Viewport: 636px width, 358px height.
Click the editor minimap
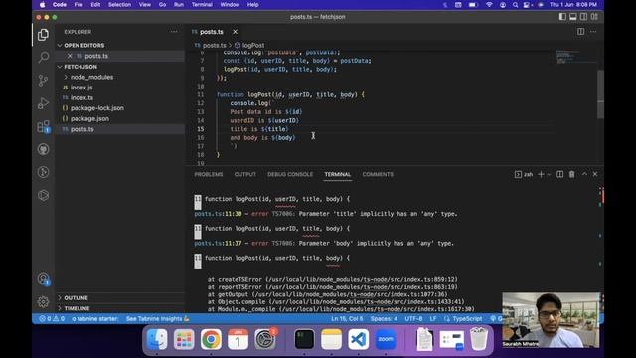coord(576,58)
